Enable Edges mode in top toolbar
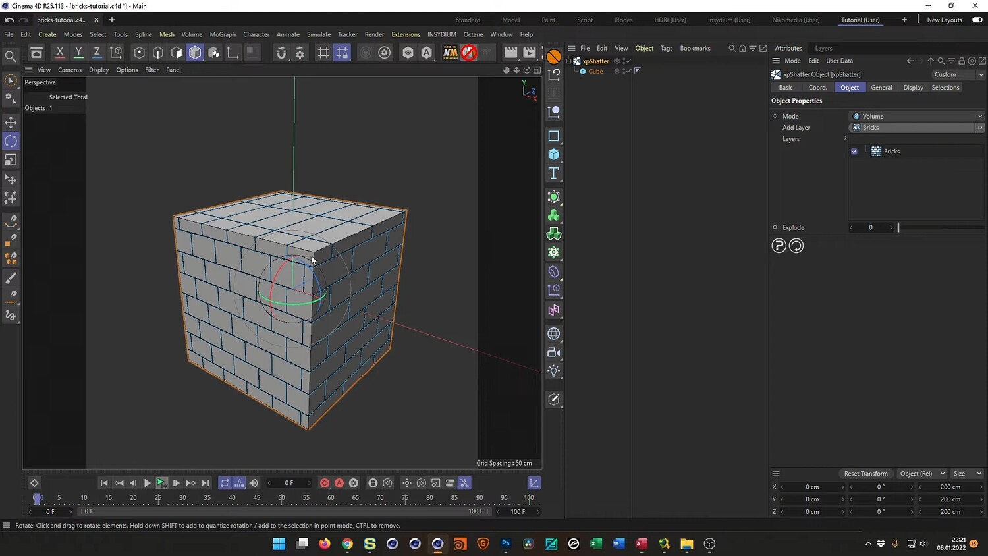The image size is (988, 556). tap(158, 53)
